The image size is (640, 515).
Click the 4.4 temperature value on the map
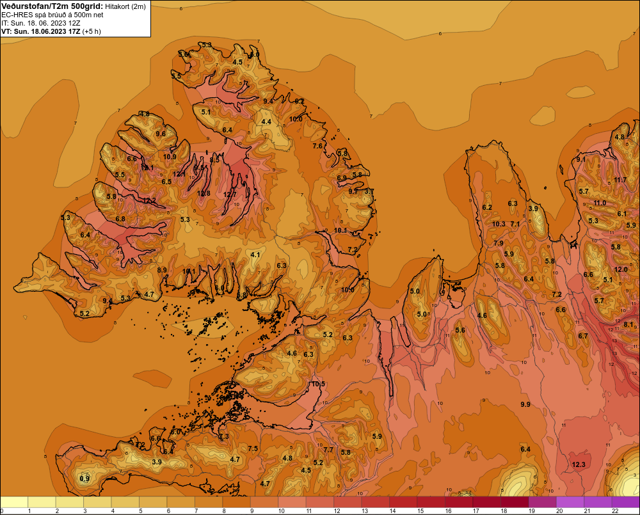[x=266, y=122]
